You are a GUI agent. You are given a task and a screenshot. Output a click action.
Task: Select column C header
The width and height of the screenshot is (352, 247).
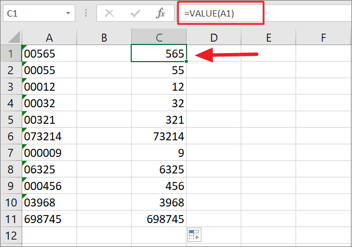159,37
